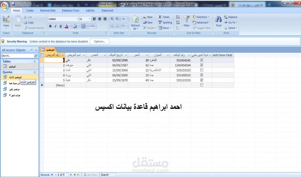
Task: Toggle insurance checkbox for phone 551414141
Action: [x=202, y=60]
